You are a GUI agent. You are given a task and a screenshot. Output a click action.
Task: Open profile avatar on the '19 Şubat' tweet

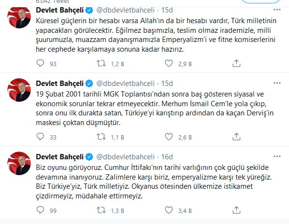19,90
